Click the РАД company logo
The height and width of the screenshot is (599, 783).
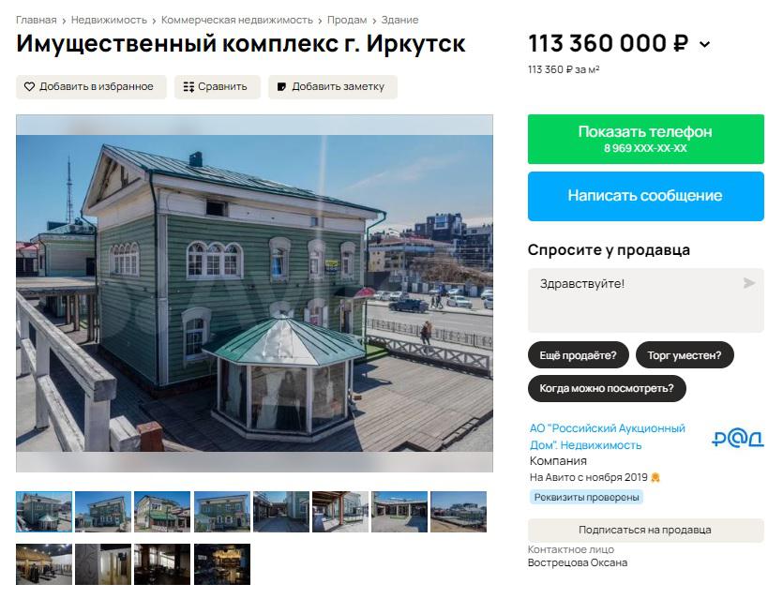pyautogui.click(x=738, y=439)
